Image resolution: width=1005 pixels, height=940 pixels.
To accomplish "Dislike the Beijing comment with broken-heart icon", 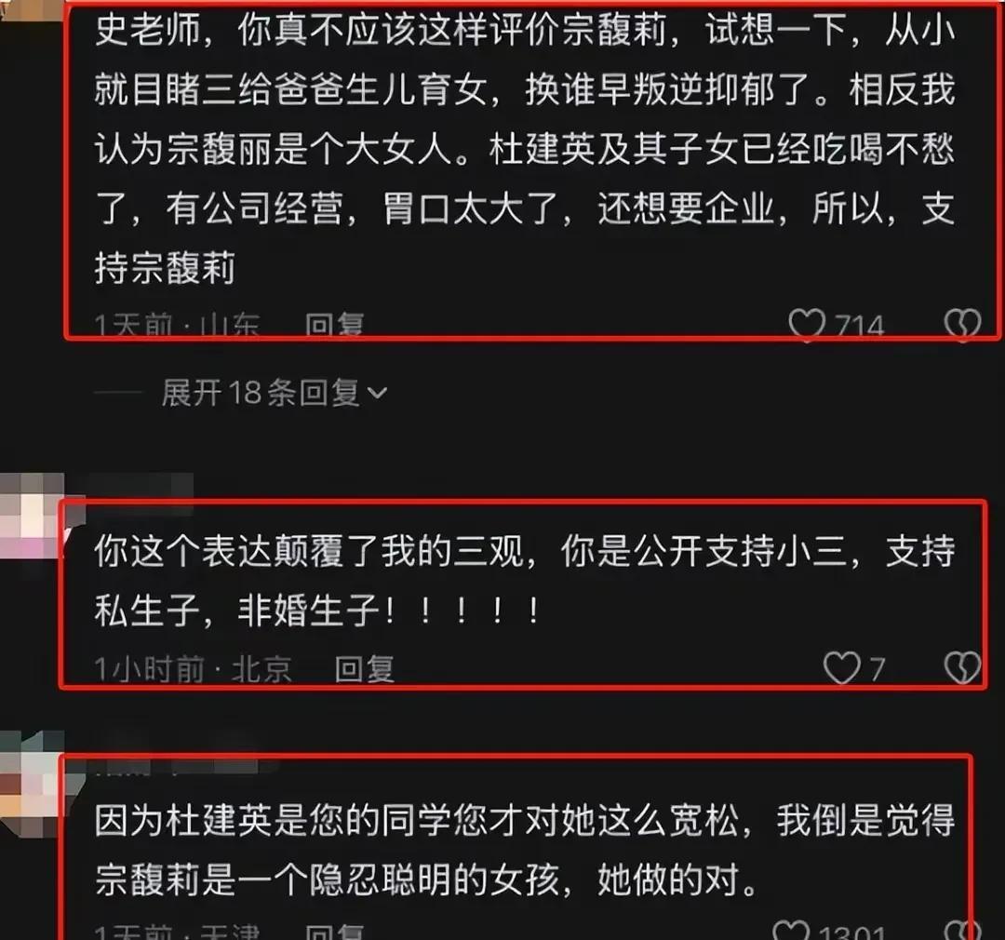I will (x=963, y=668).
